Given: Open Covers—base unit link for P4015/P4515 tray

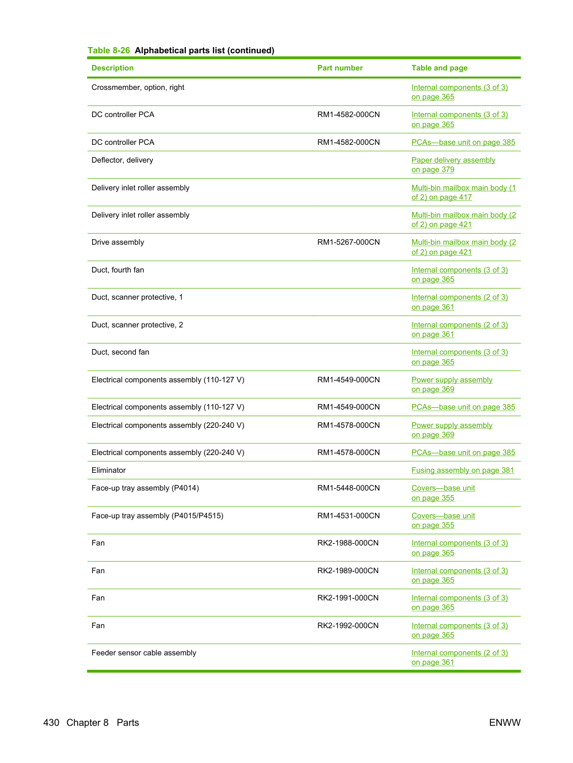Looking at the screenshot, I should (443, 521).
